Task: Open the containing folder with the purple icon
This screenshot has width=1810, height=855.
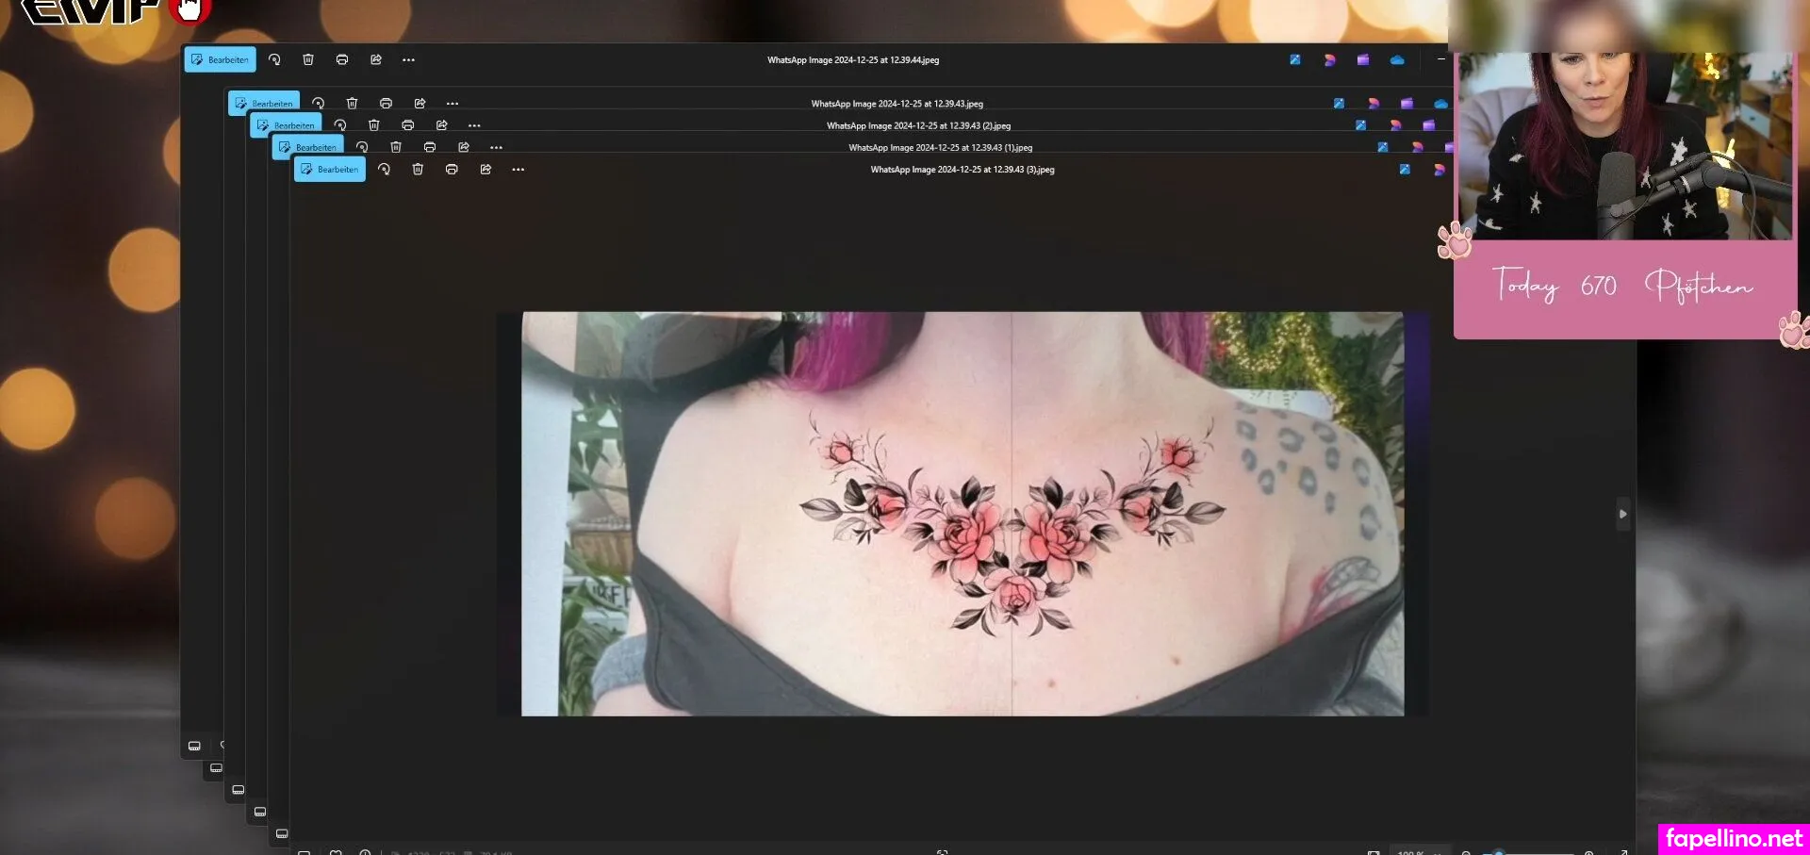Action: click(1363, 59)
